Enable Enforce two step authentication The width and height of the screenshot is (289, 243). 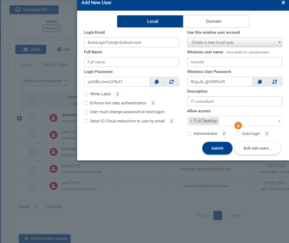(x=86, y=103)
